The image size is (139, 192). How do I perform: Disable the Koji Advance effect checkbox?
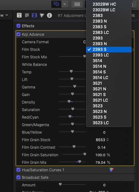tap(18, 34)
